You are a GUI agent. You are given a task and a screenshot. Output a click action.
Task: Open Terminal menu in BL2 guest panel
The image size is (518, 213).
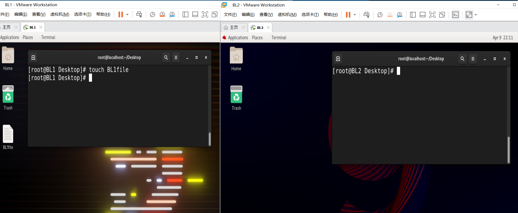pyautogui.click(x=279, y=38)
